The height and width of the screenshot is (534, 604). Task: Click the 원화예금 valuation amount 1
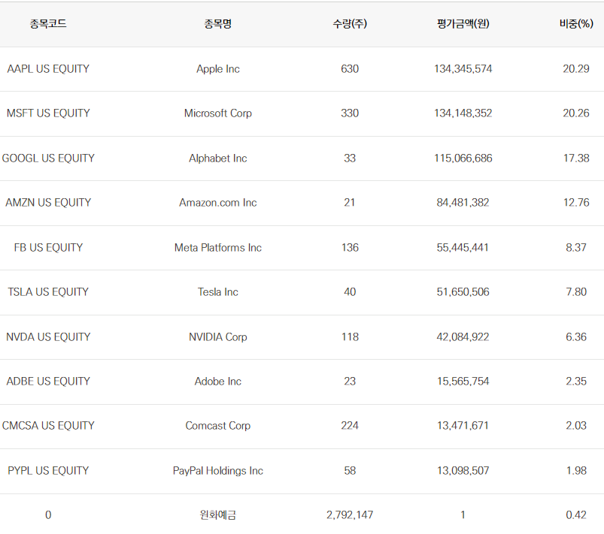(463, 514)
